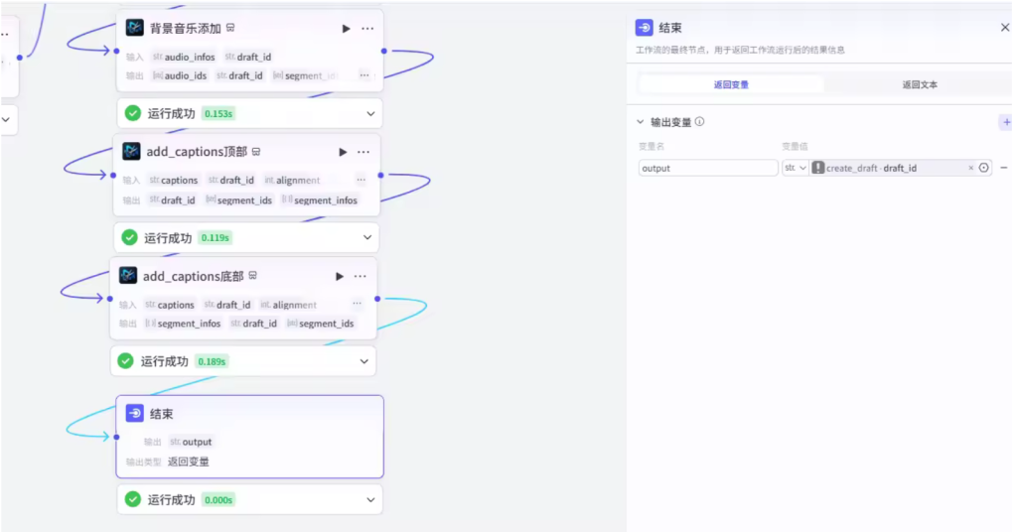The image size is (1017, 532).
Task: Run the add_captions底部 node with play button
Action: point(340,276)
